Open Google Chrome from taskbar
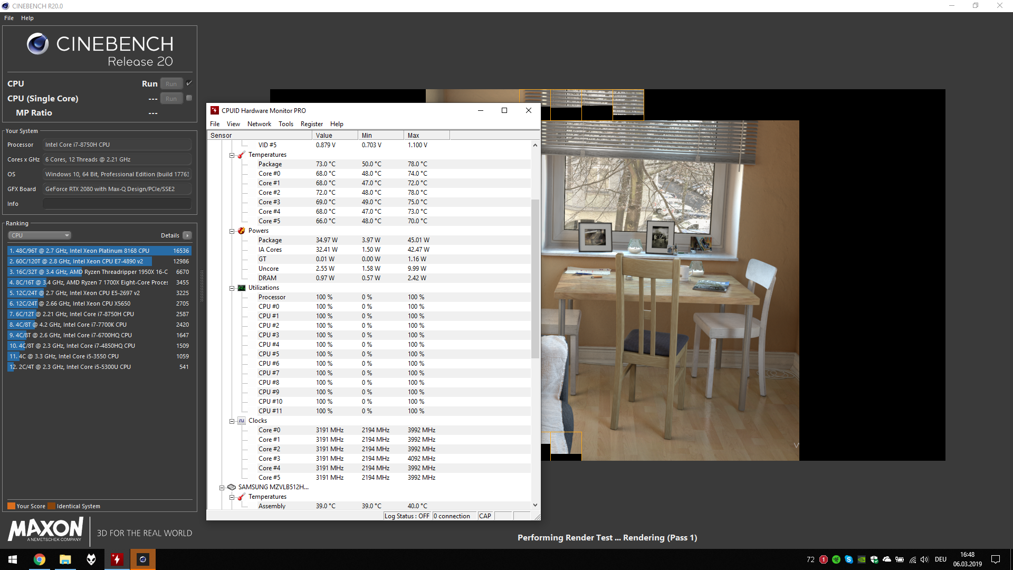The image size is (1013, 570). click(40, 559)
